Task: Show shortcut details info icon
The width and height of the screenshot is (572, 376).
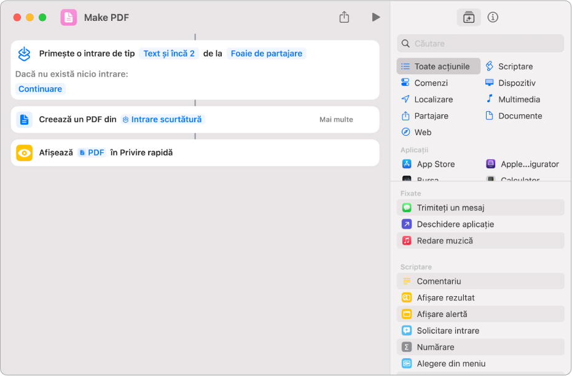Action: [x=493, y=17]
